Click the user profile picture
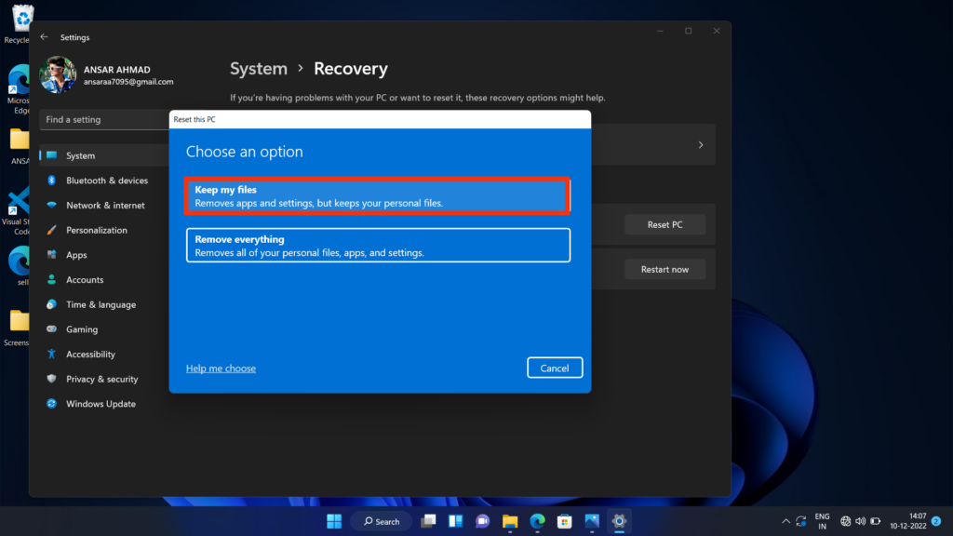The height and width of the screenshot is (536, 953). tap(58, 74)
